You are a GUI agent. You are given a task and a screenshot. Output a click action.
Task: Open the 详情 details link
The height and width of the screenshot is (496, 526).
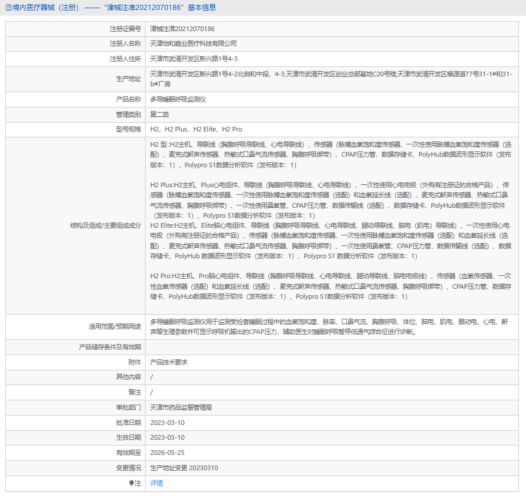point(156,483)
